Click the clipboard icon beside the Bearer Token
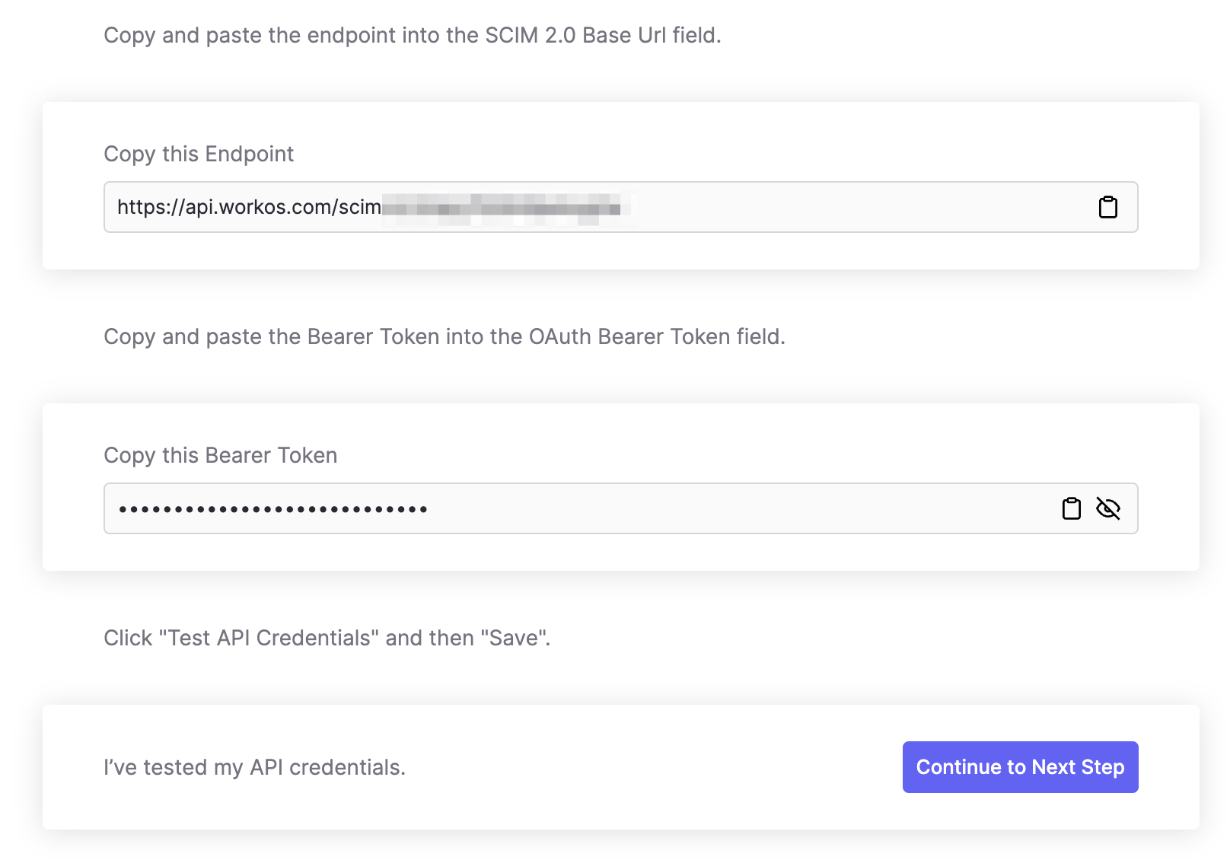1230x860 pixels. click(1071, 508)
